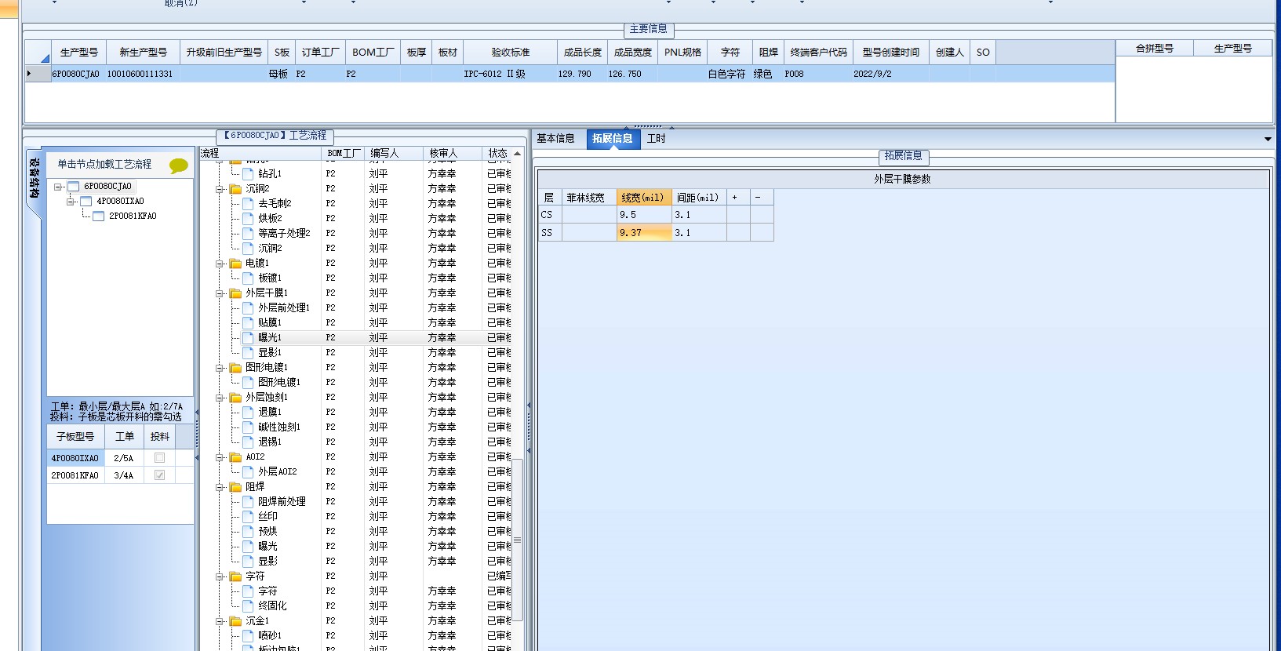Click the 电镀1 folder icon
The height and width of the screenshot is (651, 1281).
pos(235,264)
